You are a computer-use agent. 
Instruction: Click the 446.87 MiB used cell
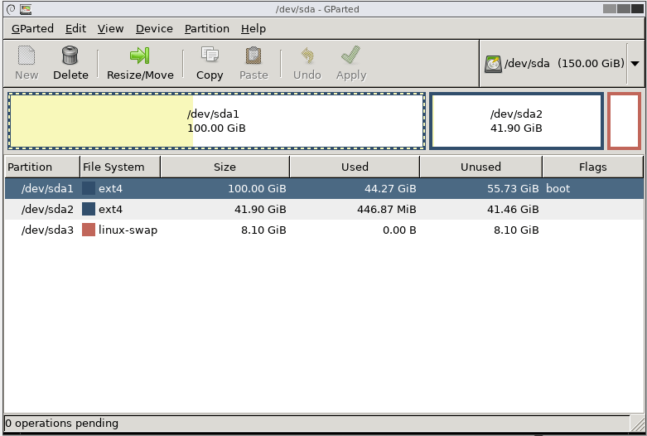point(387,209)
